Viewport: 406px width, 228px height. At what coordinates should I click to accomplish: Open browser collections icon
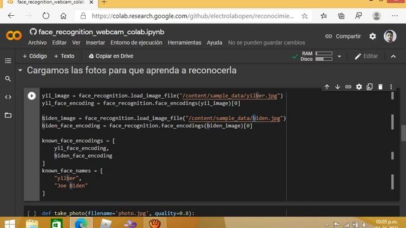(x=341, y=16)
